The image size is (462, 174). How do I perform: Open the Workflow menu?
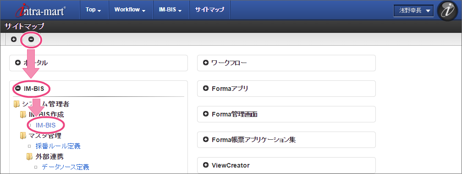point(130,10)
